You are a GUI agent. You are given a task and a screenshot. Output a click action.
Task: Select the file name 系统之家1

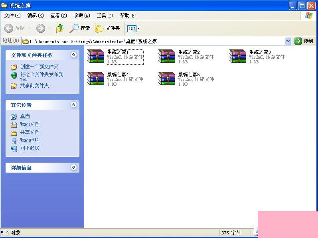click(118, 52)
